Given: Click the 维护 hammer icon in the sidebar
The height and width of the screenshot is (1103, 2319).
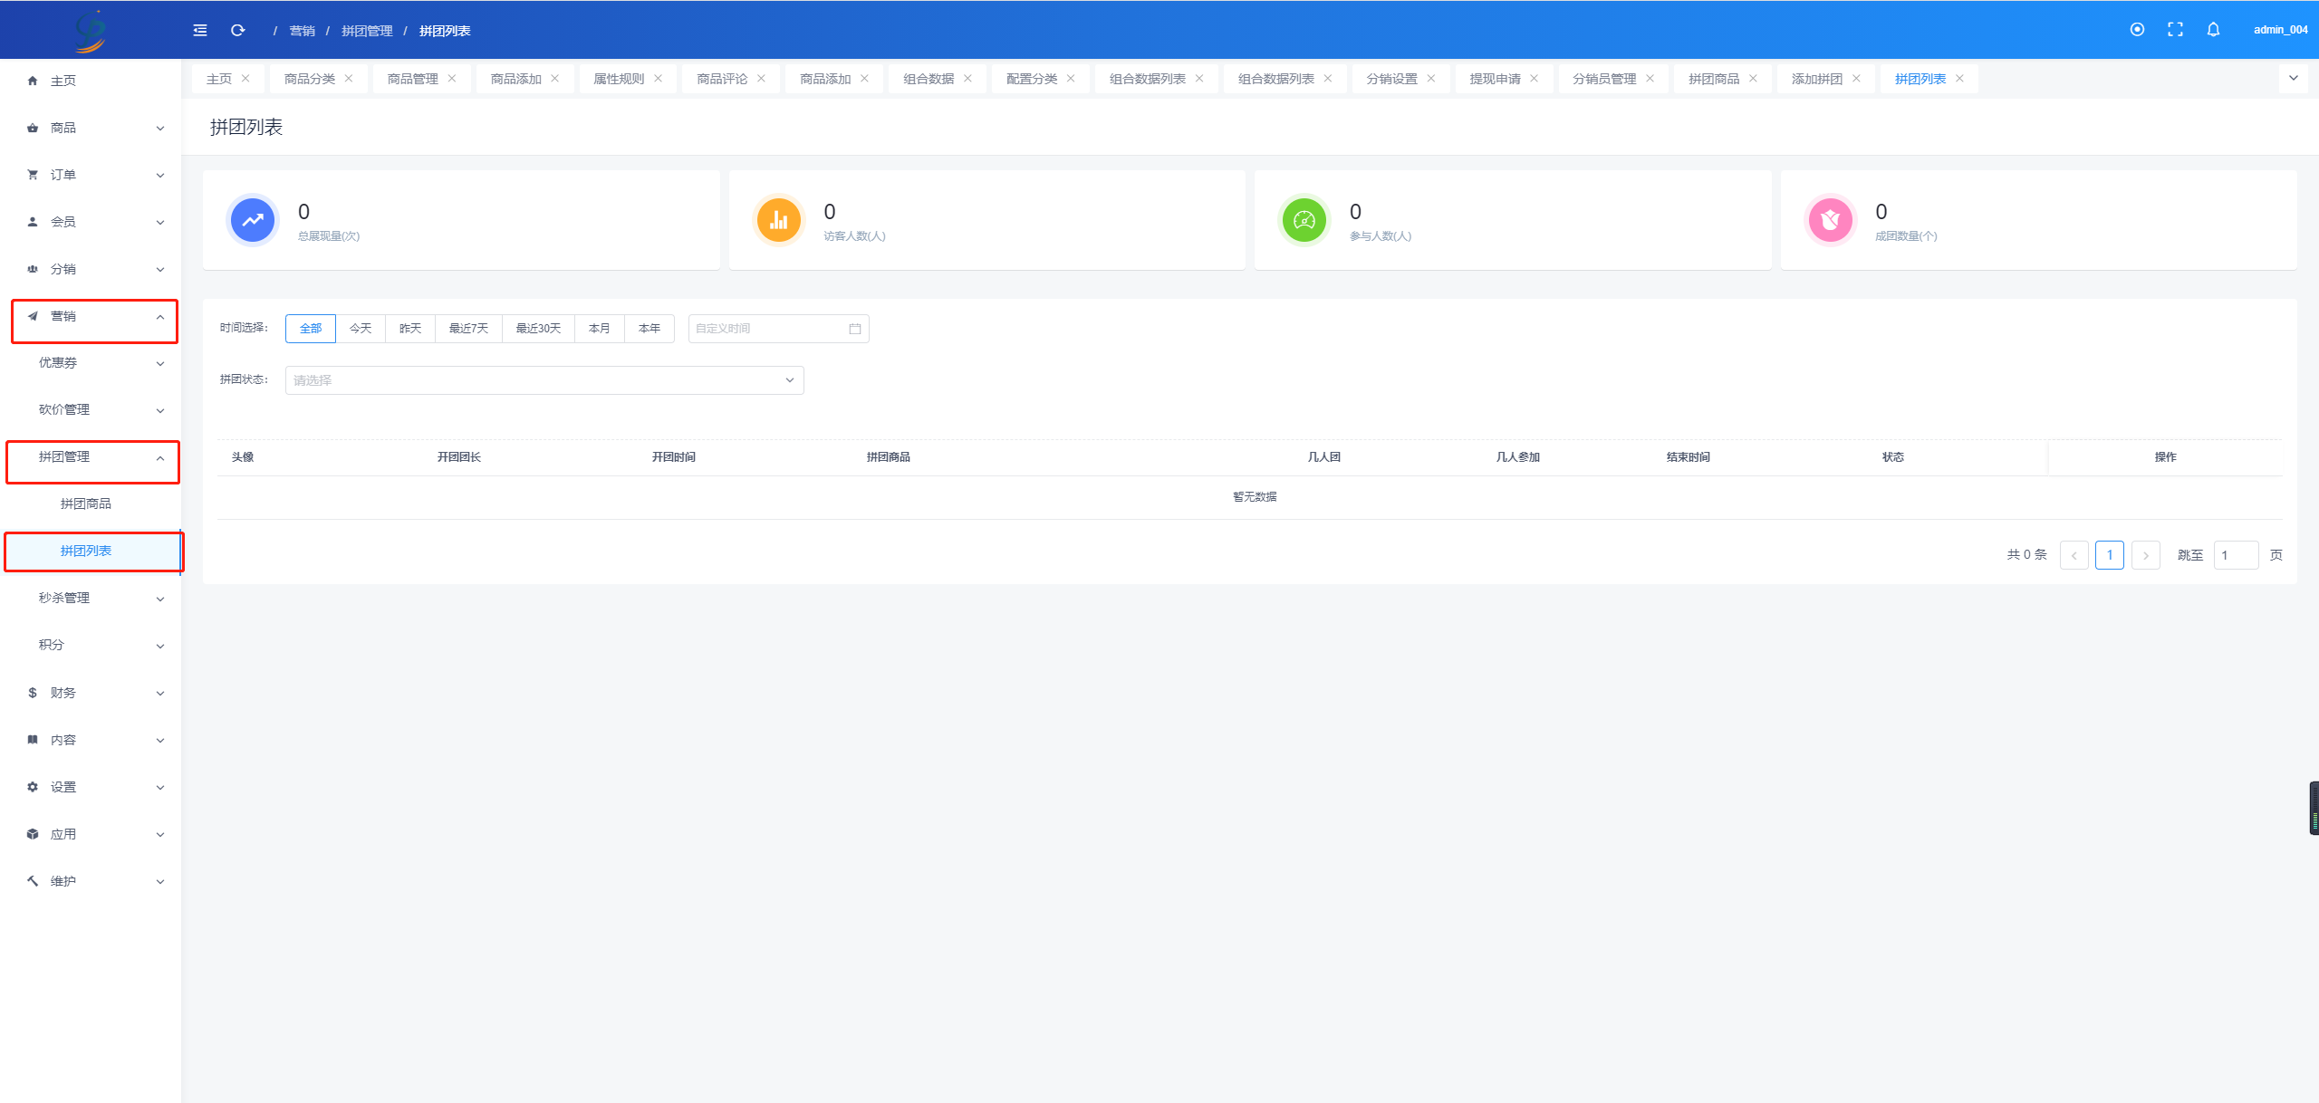Looking at the screenshot, I should (33, 881).
